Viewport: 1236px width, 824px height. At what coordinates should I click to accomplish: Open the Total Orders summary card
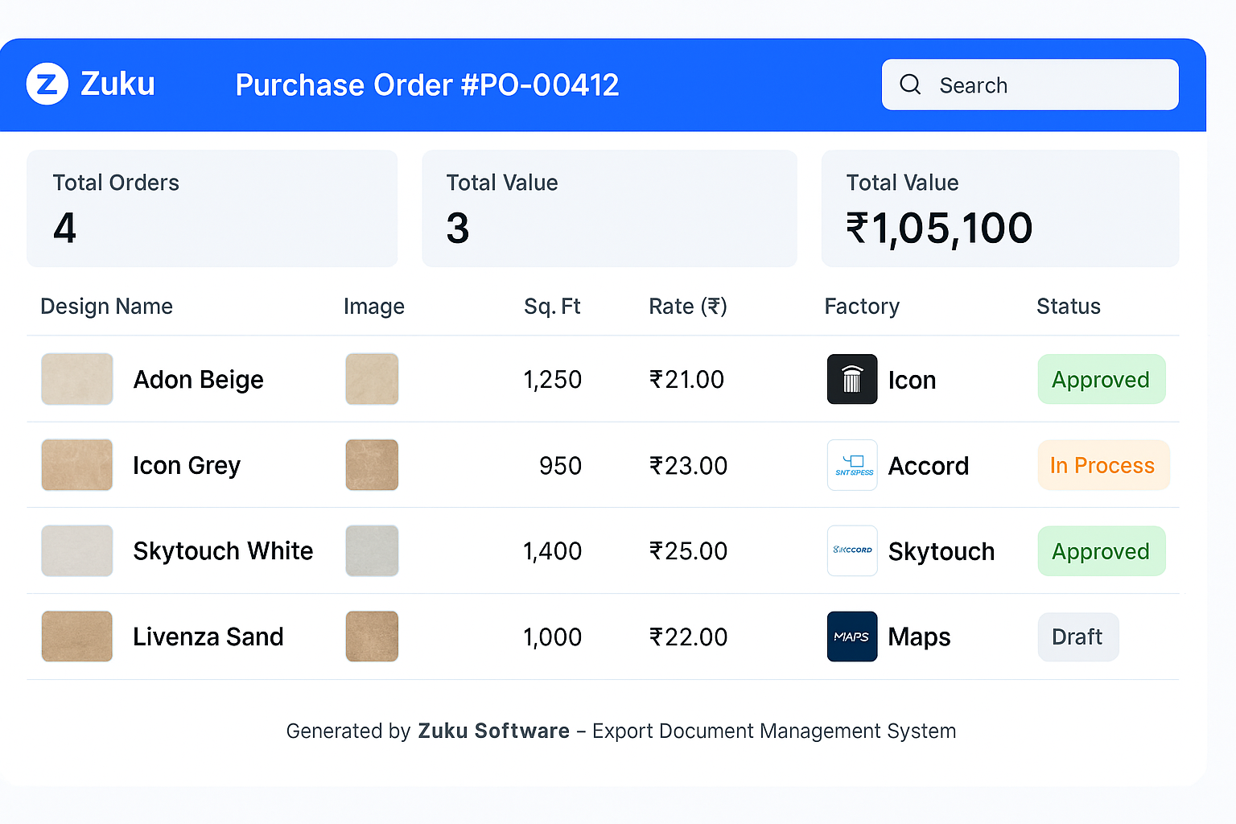click(x=212, y=208)
